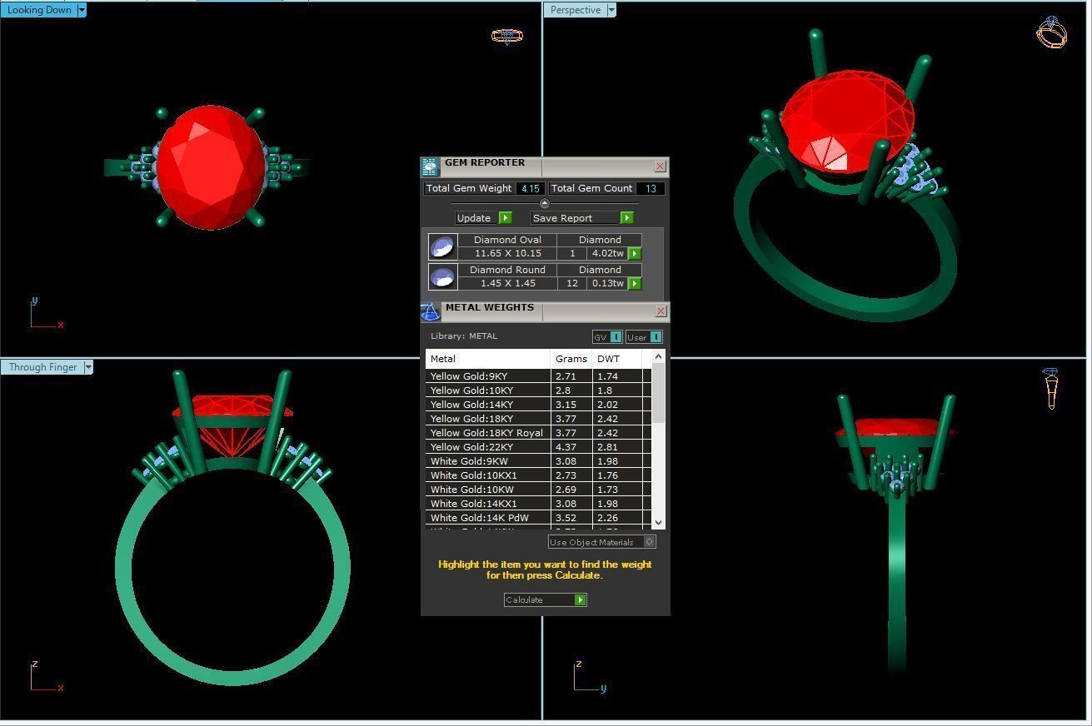The width and height of the screenshot is (1092, 726).
Task: Click the 0.13tw weight cell
Action: [x=607, y=283]
